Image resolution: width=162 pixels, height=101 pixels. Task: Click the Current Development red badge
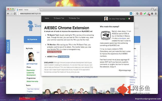(54, 52)
